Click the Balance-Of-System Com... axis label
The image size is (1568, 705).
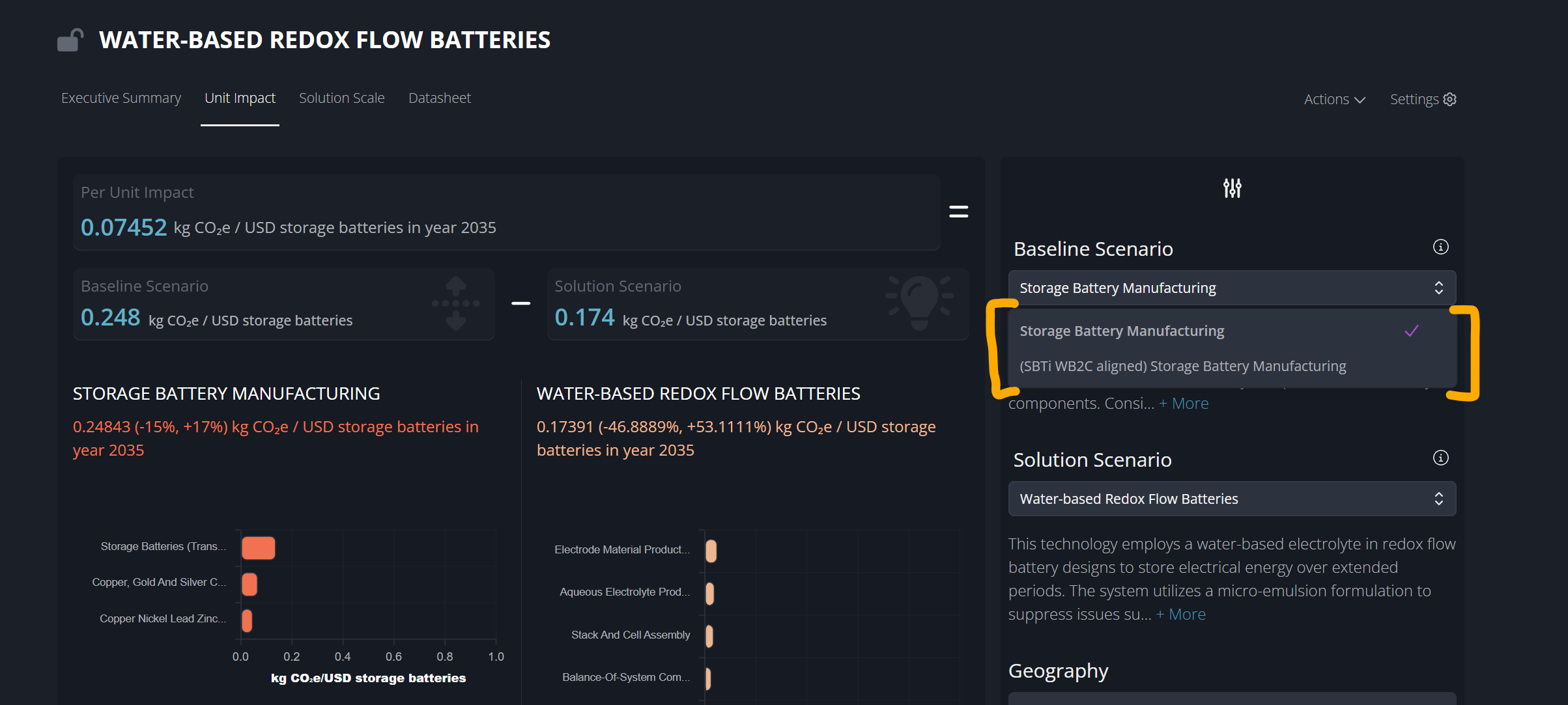tap(626, 678)
